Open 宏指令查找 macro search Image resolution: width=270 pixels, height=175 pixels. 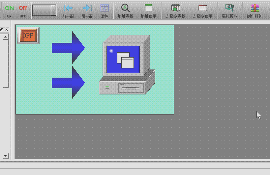(x=175, y=10)
